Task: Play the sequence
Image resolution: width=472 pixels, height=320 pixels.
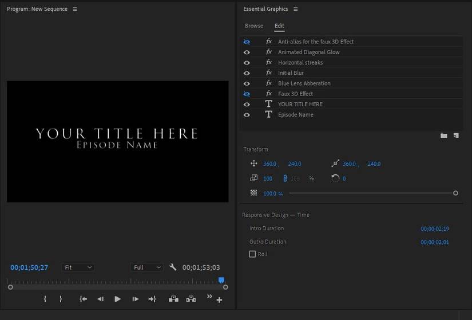Action: click(118, 299)
